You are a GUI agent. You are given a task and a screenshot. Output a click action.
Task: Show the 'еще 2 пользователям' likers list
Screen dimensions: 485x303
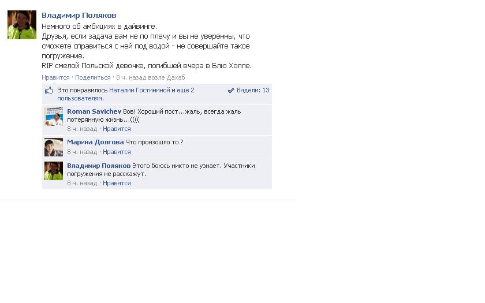[126, 94]
